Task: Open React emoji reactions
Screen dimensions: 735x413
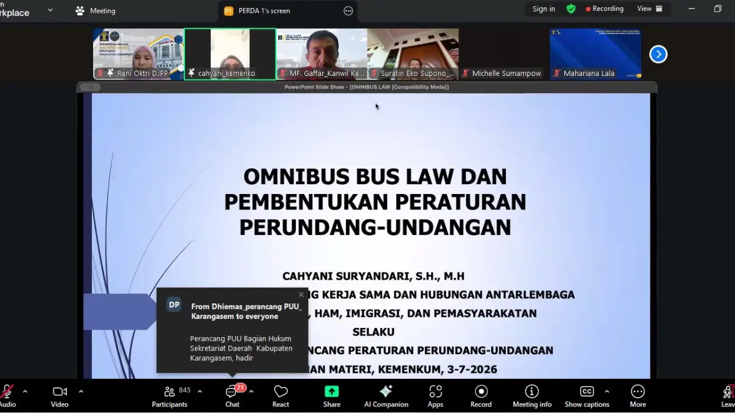Action: pos(281,396)
